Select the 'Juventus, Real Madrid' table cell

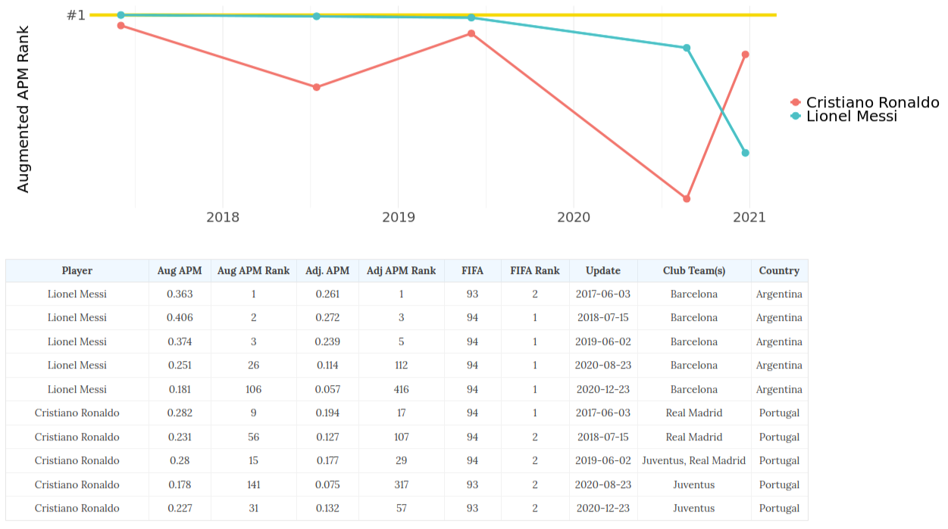tap(693, 460)
